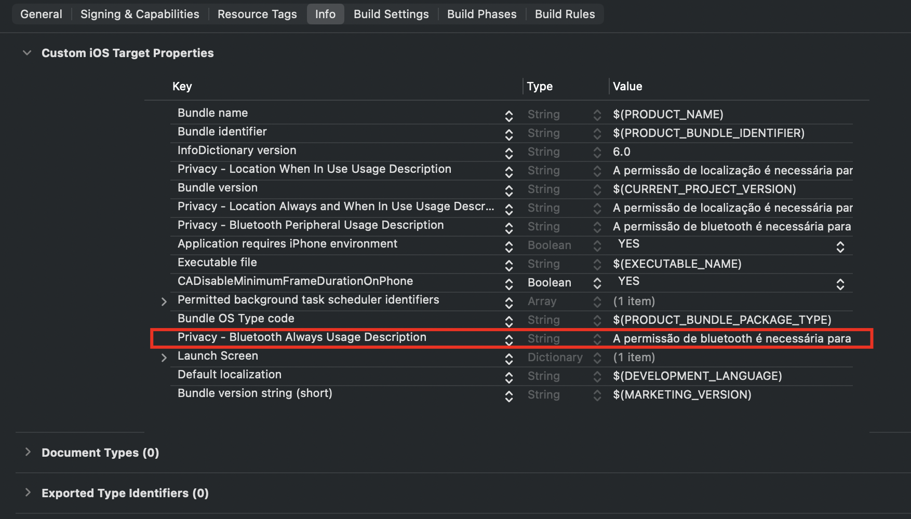Expand the Permitted background task scheduler identifiers array
Image resolution: width=911 pixels, height=519 pixels.
click(x=164, y=302)
